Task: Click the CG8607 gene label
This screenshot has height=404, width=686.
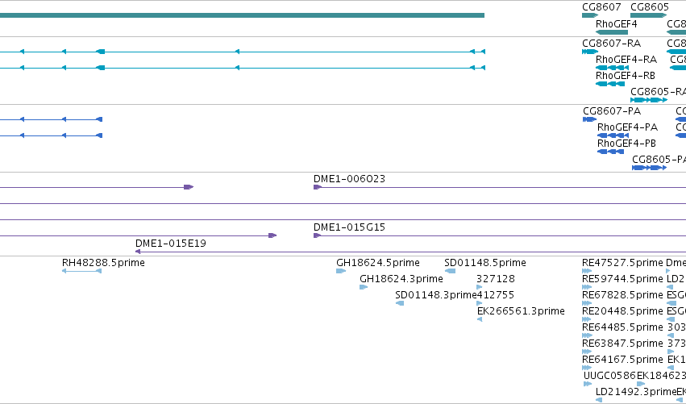Action: click(x=601, y=7)
